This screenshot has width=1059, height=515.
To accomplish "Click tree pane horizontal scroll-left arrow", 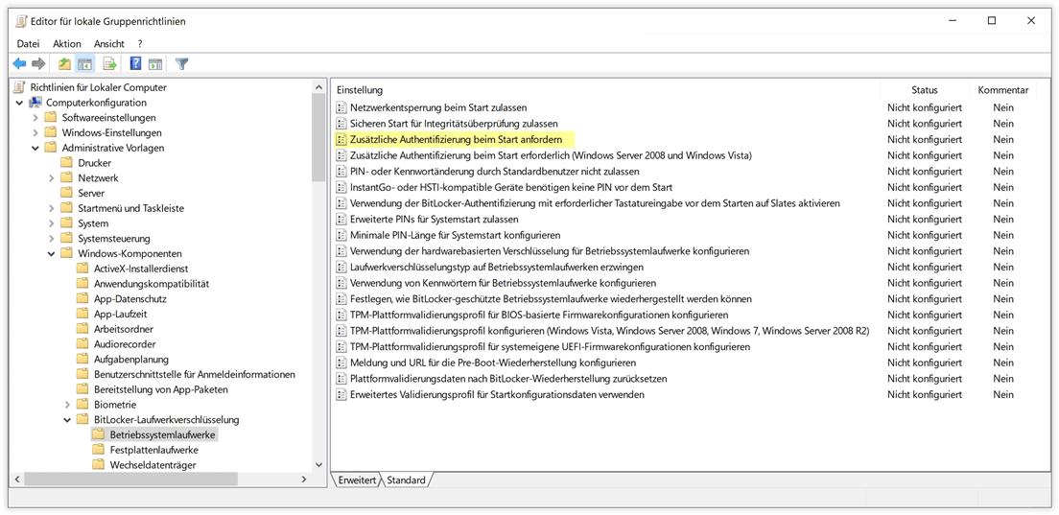I will coord(17,480).
